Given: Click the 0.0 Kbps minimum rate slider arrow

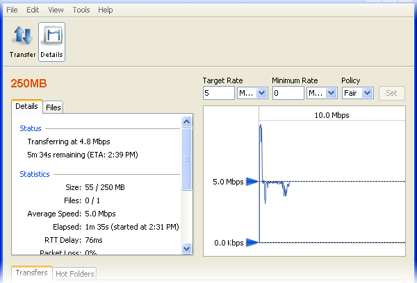Looking at the screenshot, I should [252, 242].
